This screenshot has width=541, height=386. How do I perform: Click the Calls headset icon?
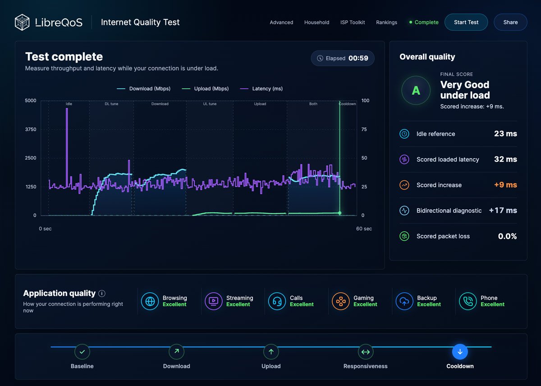click(x=277, y=301)
